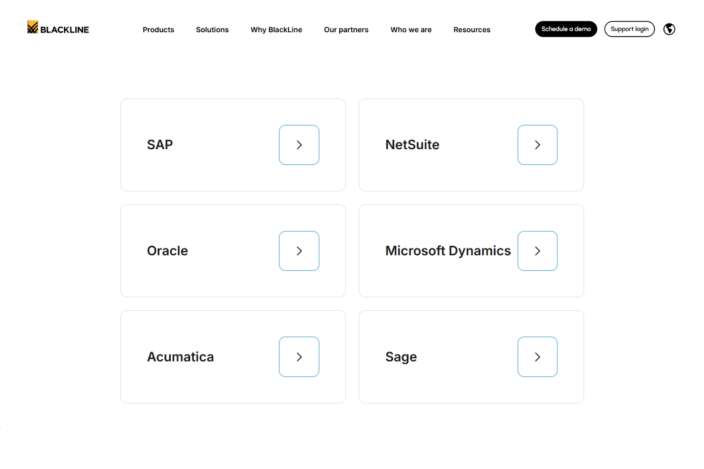
Task: Expand the Our partners menu
Action: click(x=346, y=29)
